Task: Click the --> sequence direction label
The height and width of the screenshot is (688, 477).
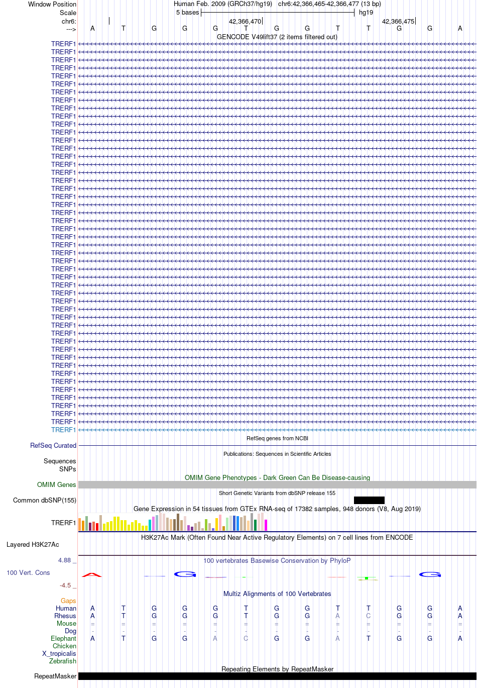Action: point(71,29)
